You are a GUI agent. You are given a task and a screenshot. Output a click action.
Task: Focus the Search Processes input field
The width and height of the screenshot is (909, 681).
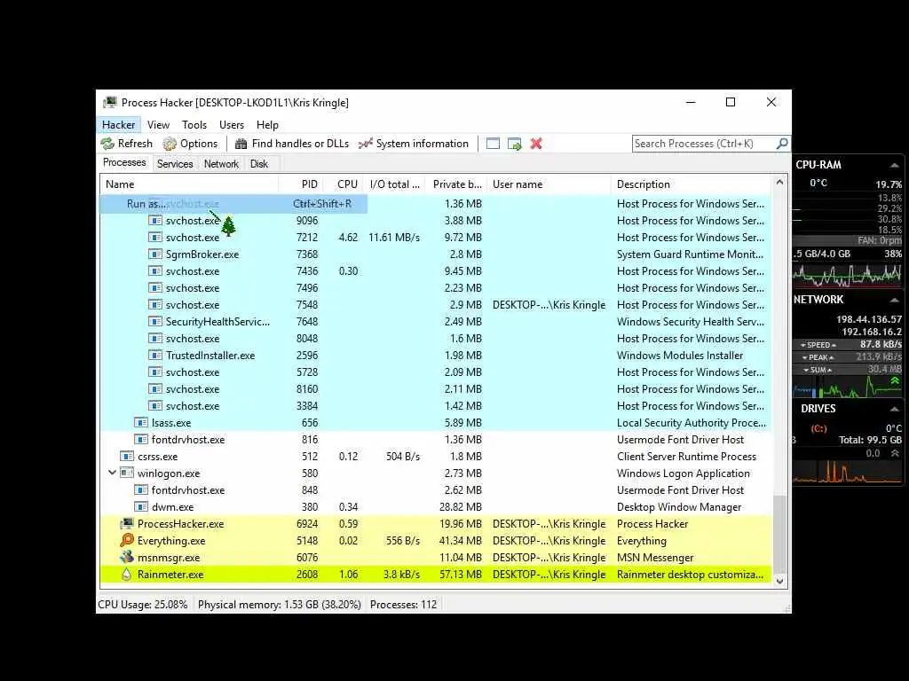coord(703,144)
